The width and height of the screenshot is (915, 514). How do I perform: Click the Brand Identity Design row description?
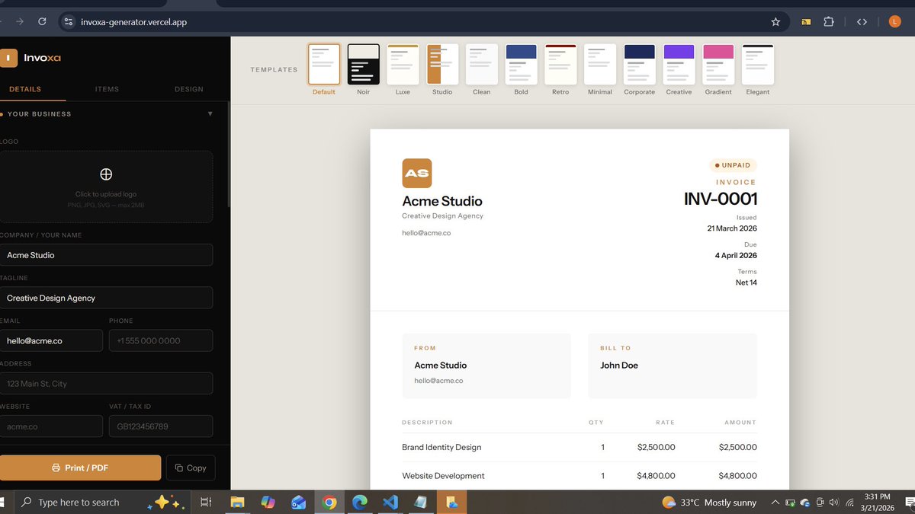pos(441,447)
